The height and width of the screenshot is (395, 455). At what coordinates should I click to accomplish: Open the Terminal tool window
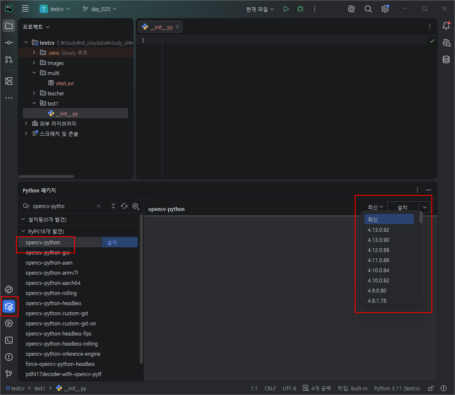click(x=9, y=340)
